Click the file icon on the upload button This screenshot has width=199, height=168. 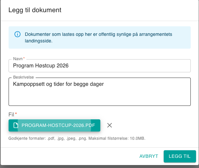[16, 125]
